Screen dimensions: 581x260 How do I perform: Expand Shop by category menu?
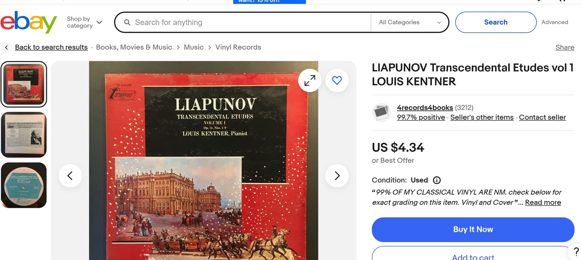pos(84,22)
